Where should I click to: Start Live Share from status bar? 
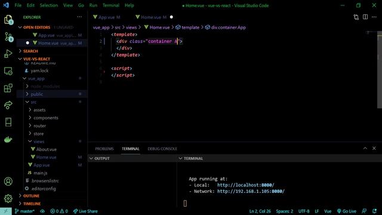tap(85, 211)
